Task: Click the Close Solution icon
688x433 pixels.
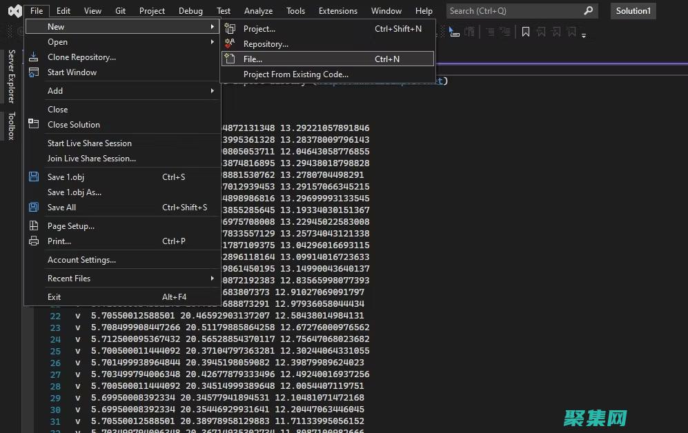Action: pos(34,124)
